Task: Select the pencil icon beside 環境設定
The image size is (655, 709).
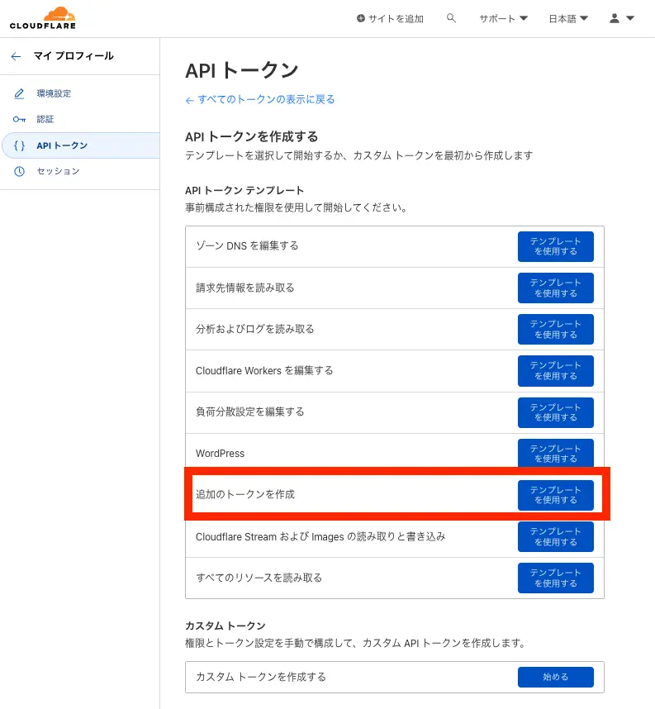Action: pos(18,93)
